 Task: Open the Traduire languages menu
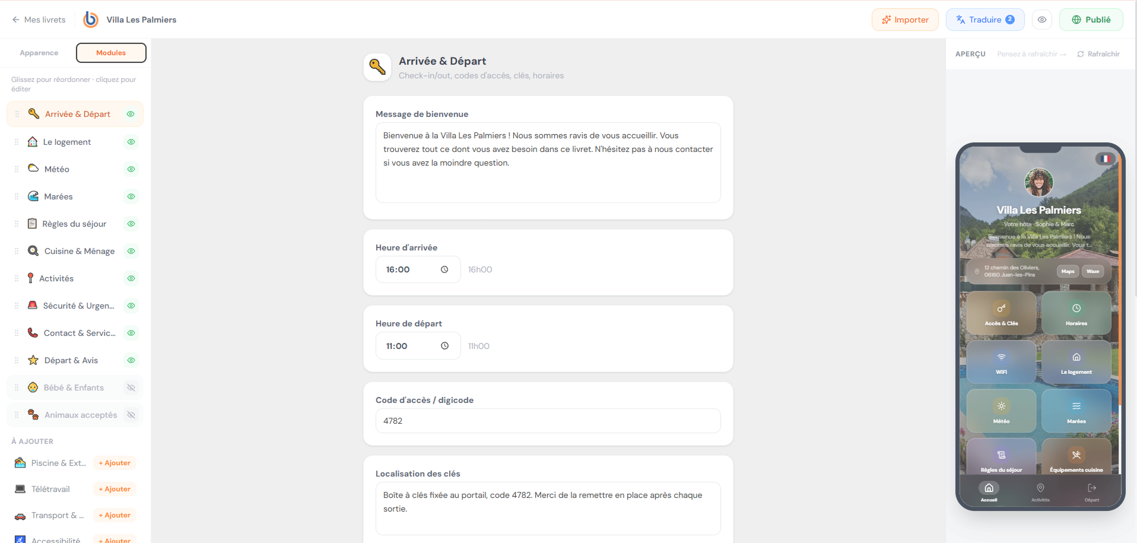[984, 20]
